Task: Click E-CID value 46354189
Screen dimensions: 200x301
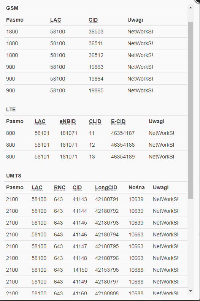Action: pos(123,157)
